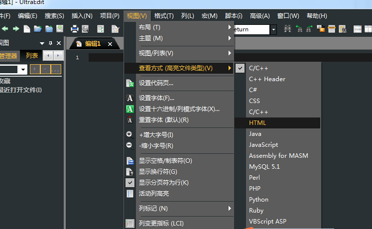Click the find in files icon
Image resolution: width=372 pixels, height=229 pixels.
(343, 29)
